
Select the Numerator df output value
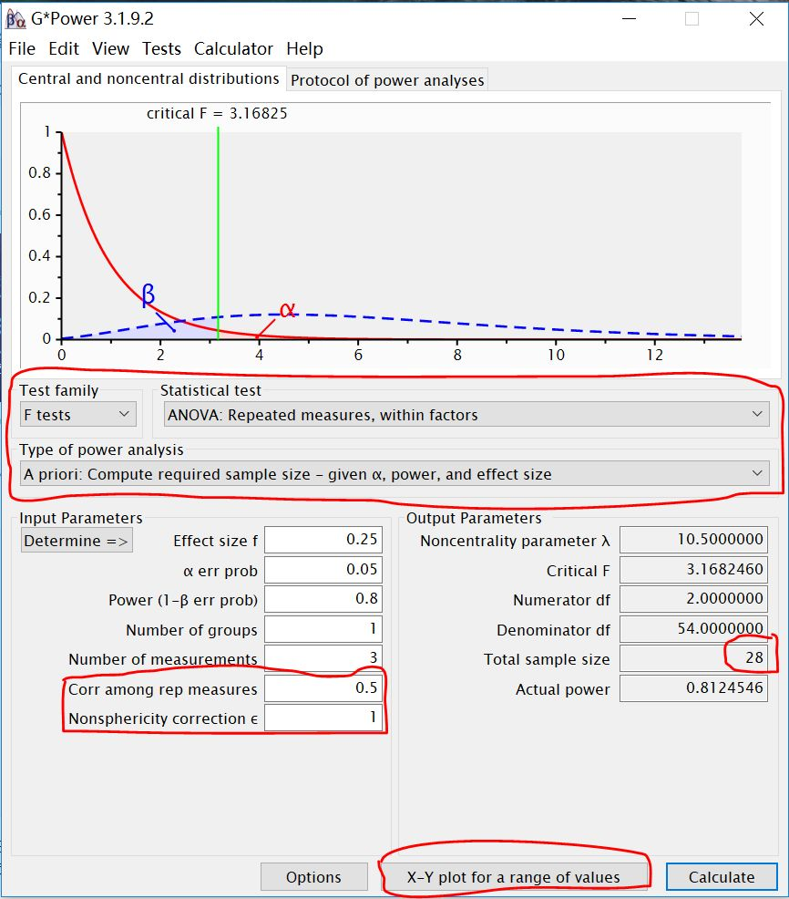click(x=693, y=599)
